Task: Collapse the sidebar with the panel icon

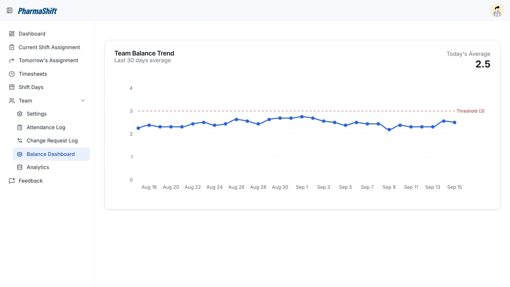Action: pos(10,11)
